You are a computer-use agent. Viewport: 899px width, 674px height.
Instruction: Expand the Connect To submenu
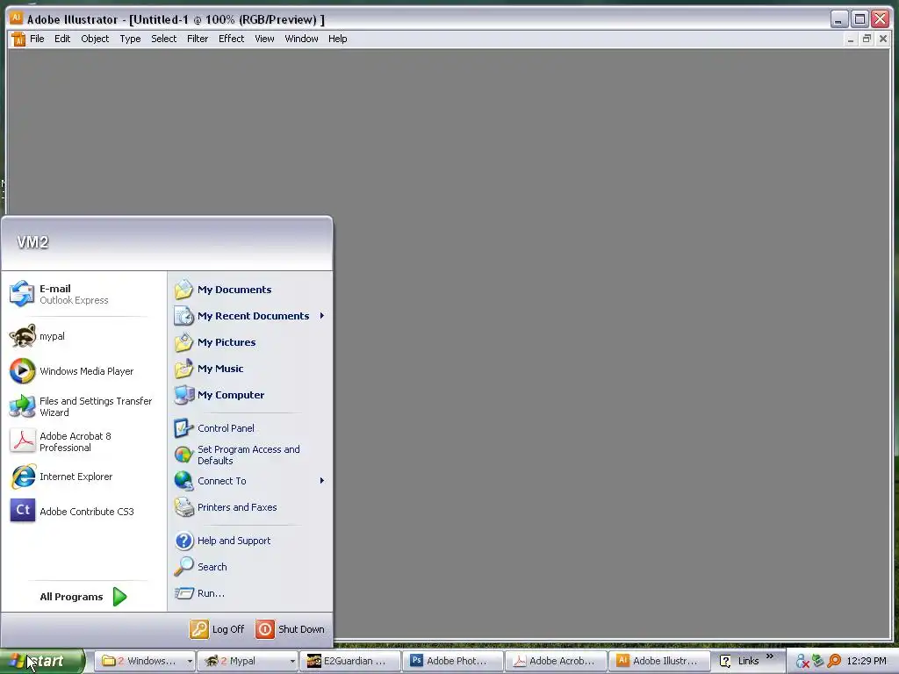point(321,481)
